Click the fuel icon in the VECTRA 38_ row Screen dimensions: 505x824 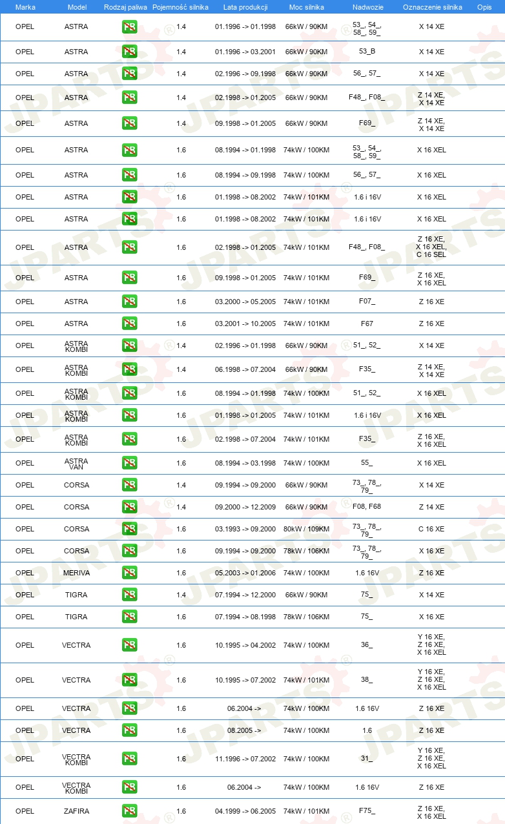click(129, 680)
